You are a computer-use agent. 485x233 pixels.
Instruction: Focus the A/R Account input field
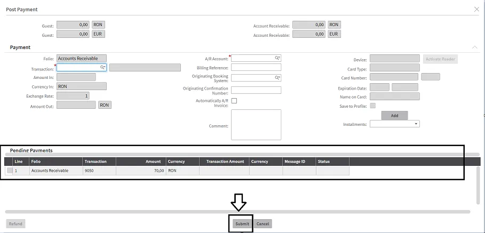[x=256, y=58]
